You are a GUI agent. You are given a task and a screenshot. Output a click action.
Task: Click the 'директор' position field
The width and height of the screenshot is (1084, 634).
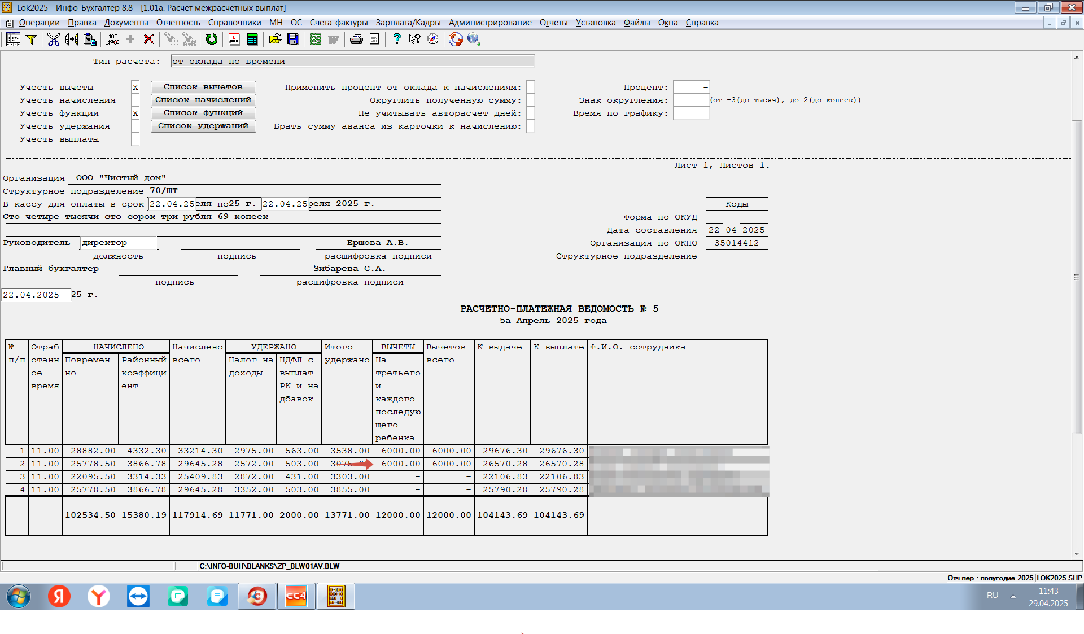coord(119,243)
